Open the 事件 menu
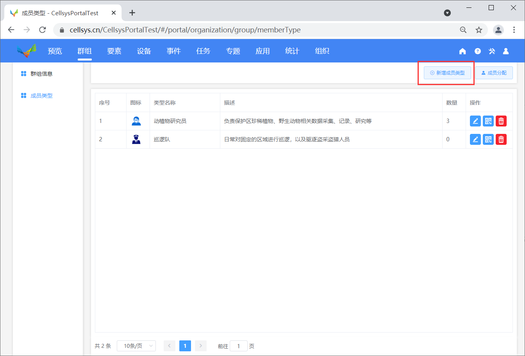Screen dimensions: 525x356 pos(174,51)
